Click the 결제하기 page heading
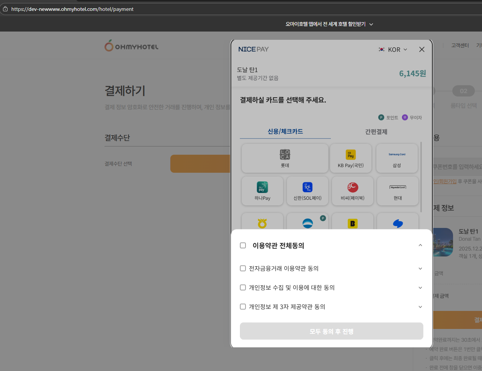 [125, 90]
